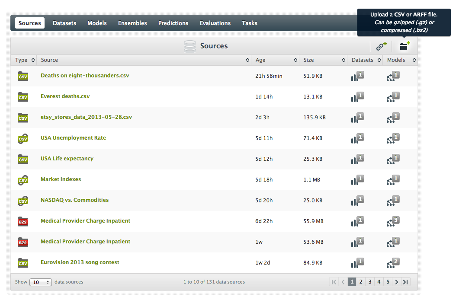Go to the Evaluations tab
The width and height of the screenshot is (459, 300).
[x=215, y=23]
